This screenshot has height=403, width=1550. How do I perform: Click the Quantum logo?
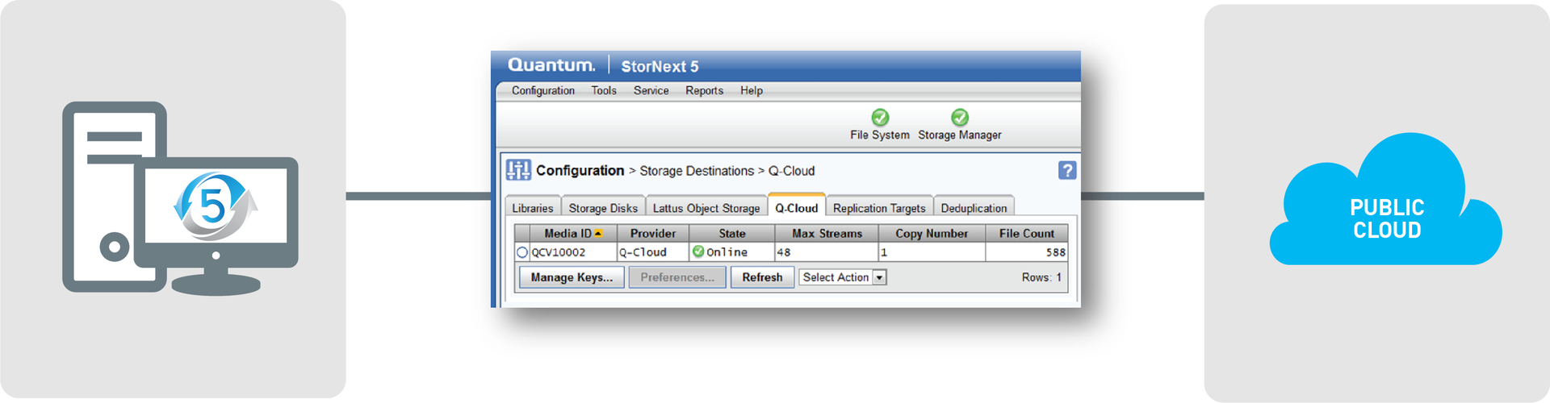coord(551,65)
